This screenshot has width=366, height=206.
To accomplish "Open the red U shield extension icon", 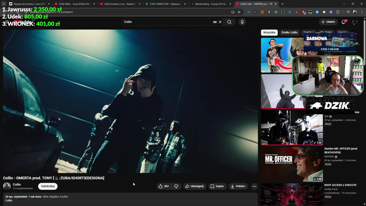I will click(x=297, y=12).
